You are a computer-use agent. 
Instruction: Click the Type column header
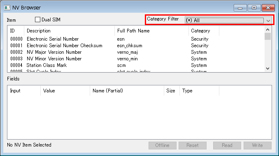tap(199, 91)
